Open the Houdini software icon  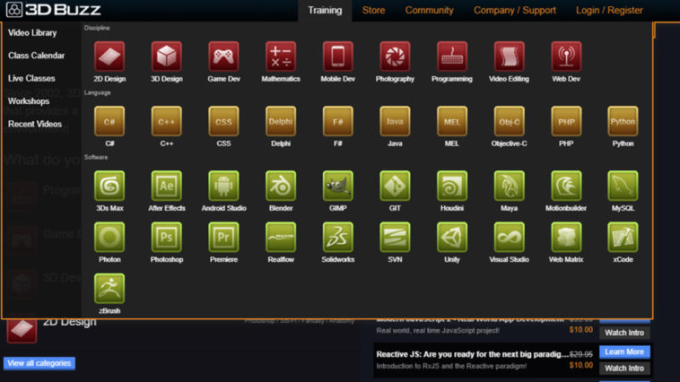(452, 186)
